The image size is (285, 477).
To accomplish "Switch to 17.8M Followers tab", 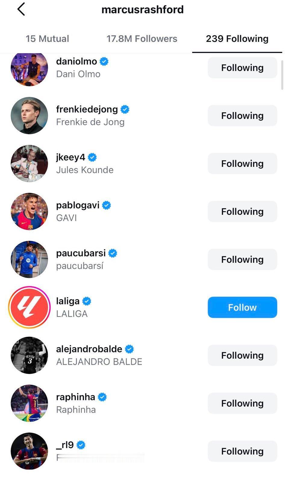I will 142,39.
